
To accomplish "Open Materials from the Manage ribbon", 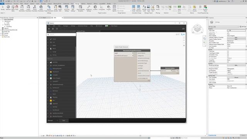I will (8, 8).
